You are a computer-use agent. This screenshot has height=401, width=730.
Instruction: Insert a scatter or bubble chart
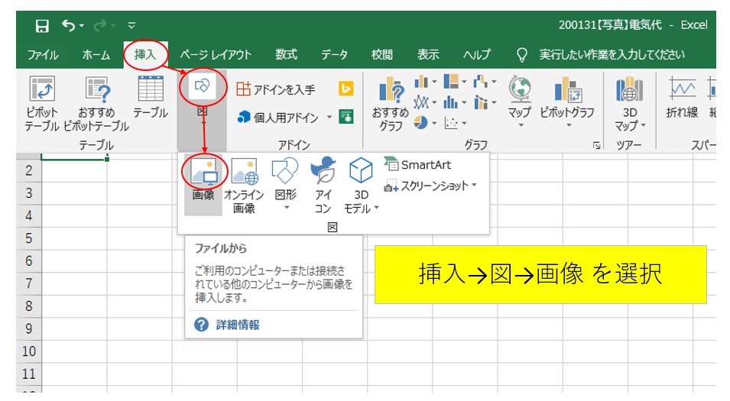(x=455, y=123)
